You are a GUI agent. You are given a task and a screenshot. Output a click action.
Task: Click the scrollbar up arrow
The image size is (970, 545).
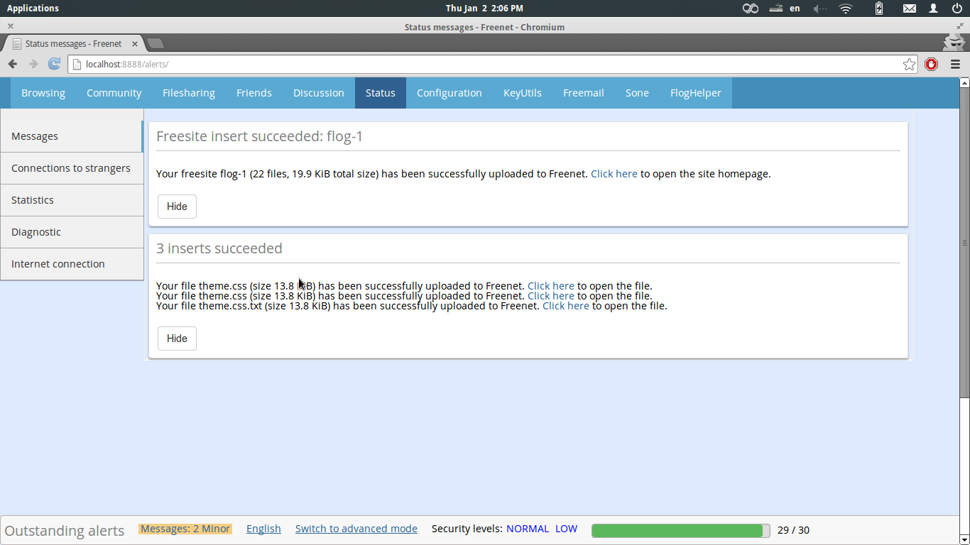[964, 82]
